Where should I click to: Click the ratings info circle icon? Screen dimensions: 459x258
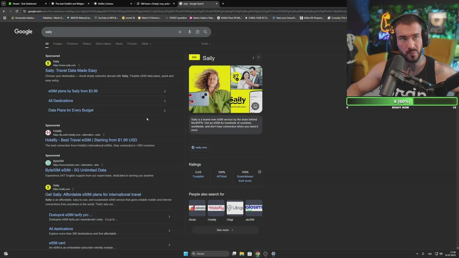tap(260, 172)
